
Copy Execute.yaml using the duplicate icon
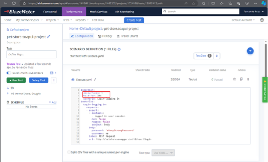[241, 79]
